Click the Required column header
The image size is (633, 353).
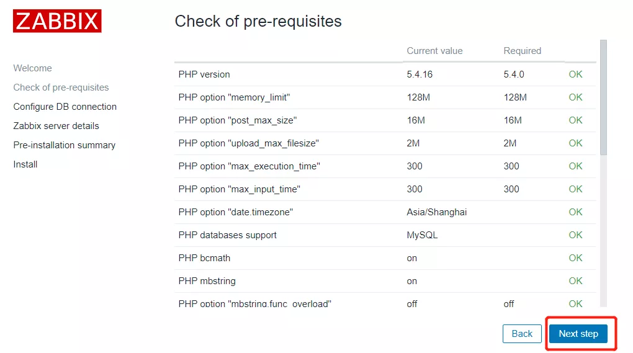click(522, 51)
